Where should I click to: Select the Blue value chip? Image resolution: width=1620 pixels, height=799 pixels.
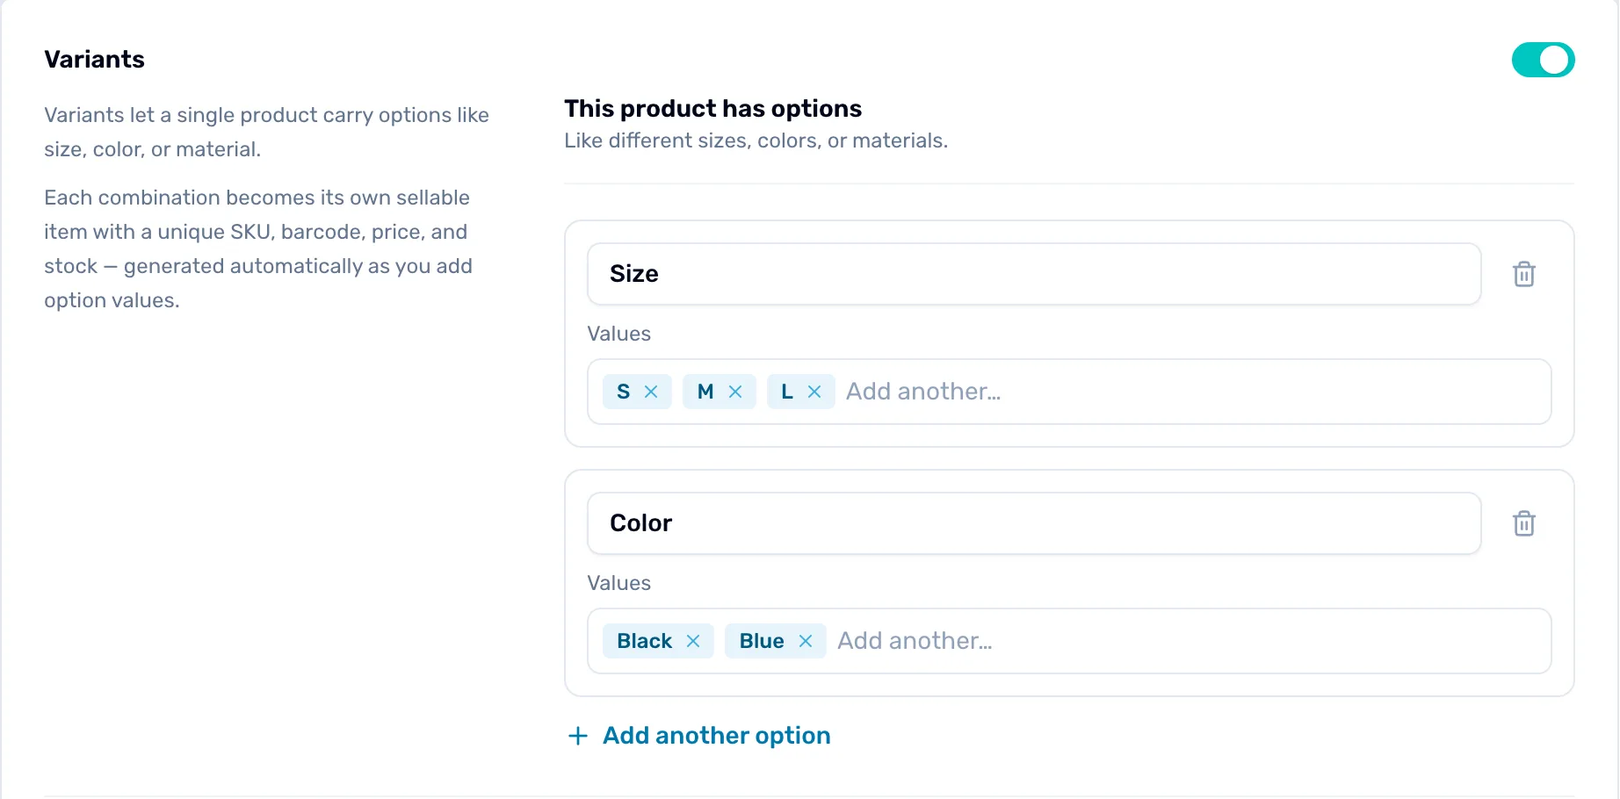point(776,641)
